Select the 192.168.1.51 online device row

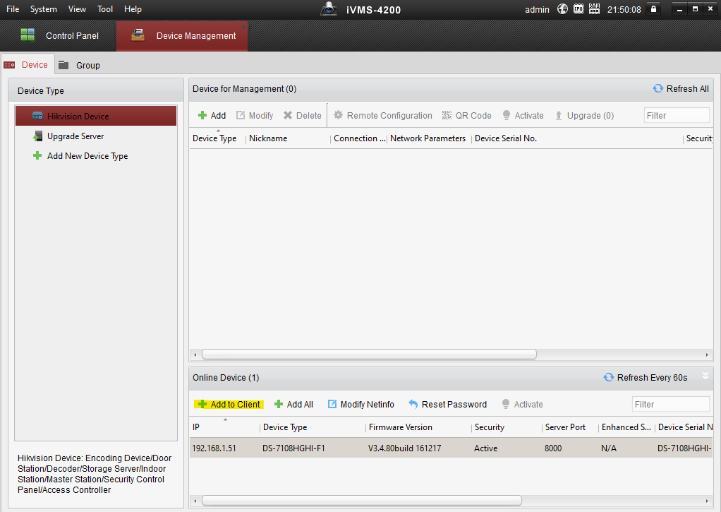(451, 448)
